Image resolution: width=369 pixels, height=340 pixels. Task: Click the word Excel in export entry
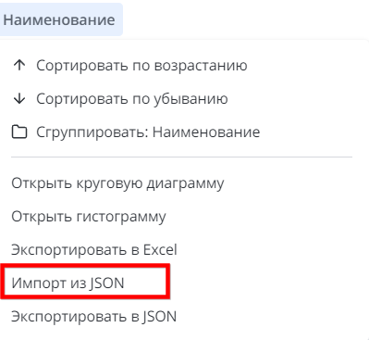[160, 249]
